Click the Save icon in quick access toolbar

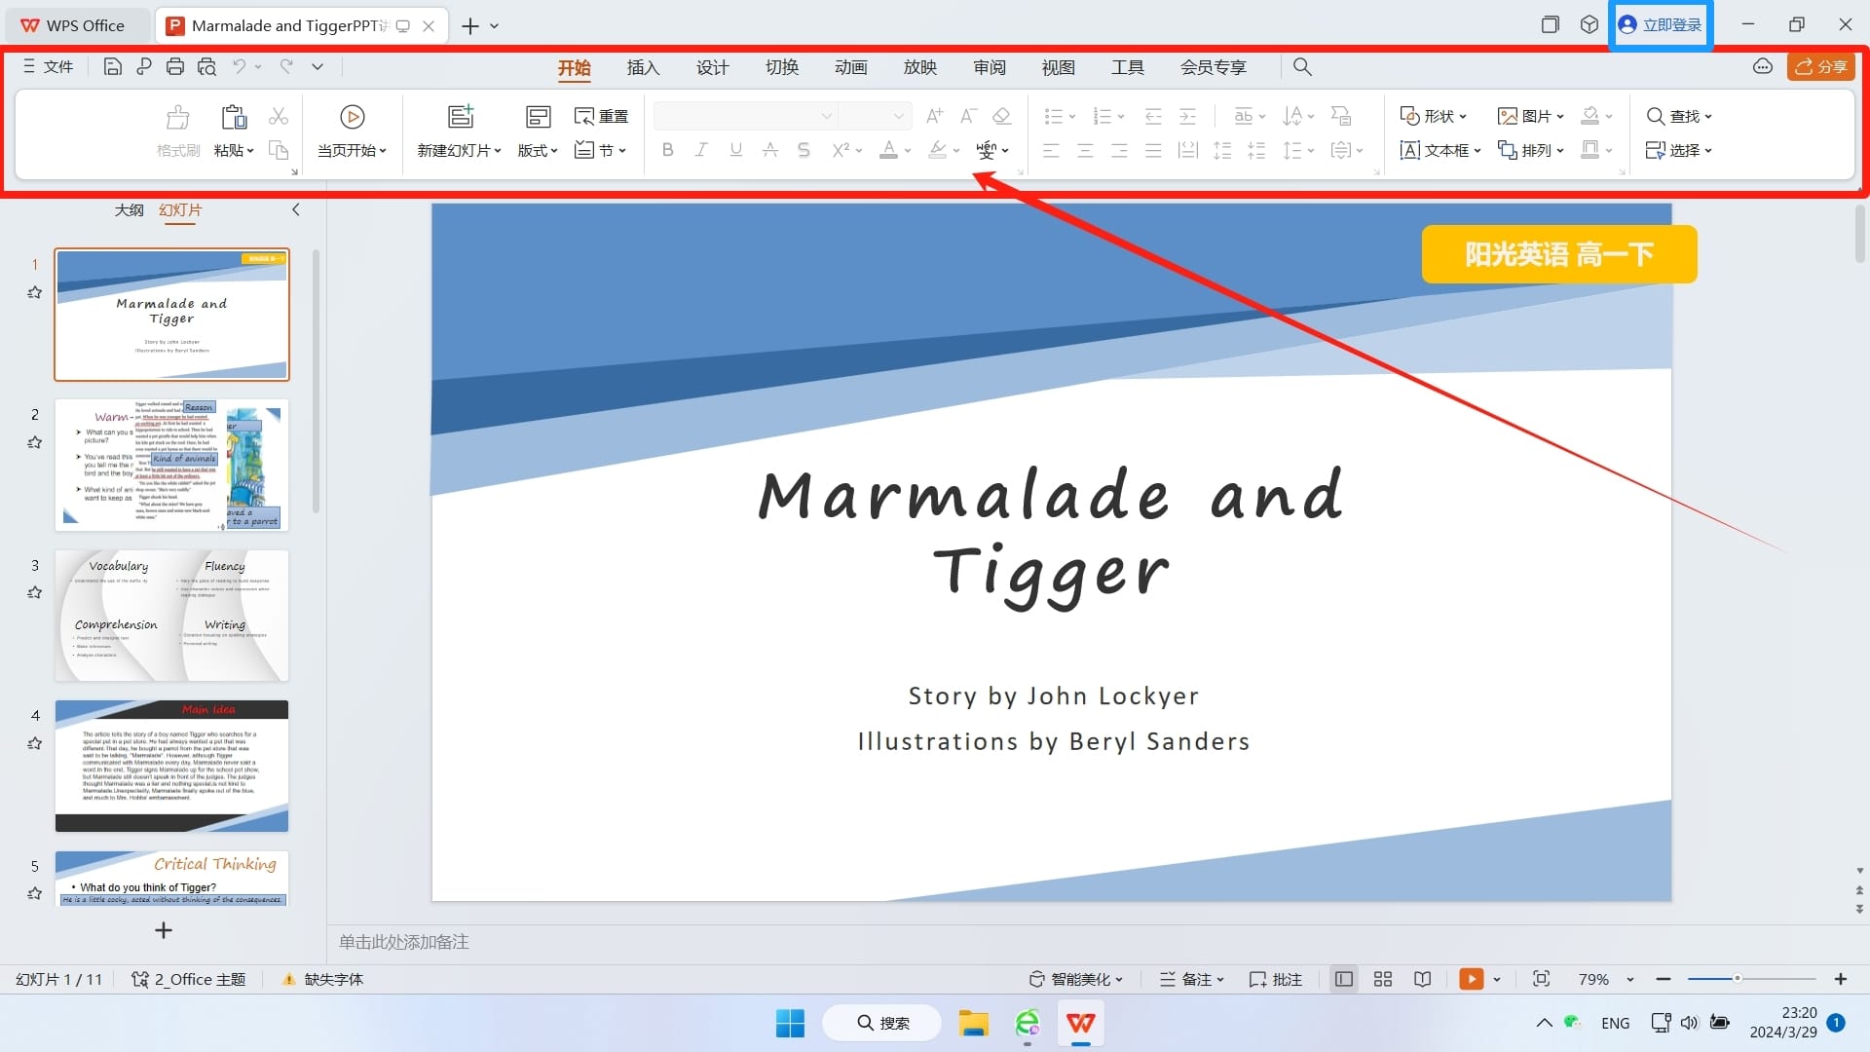113,67
